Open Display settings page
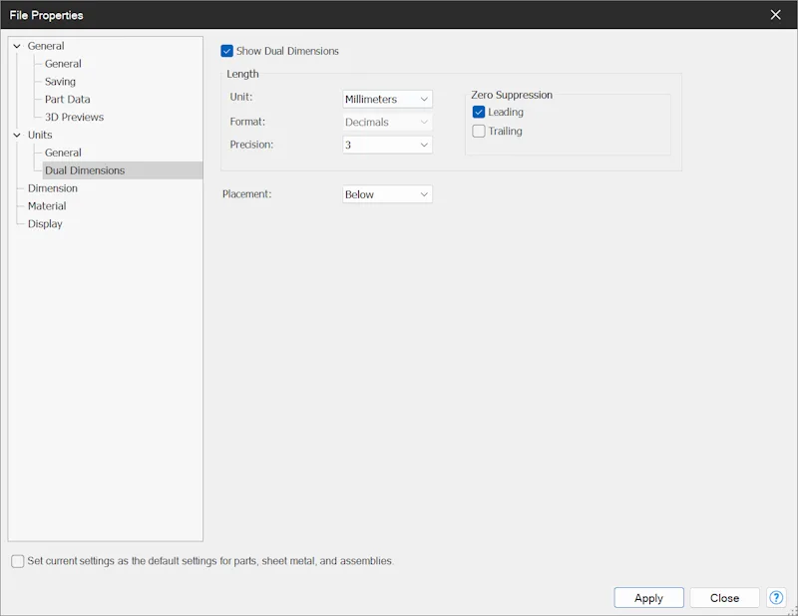The width and height of the screenshot is (798, 616). pos(45,224)
